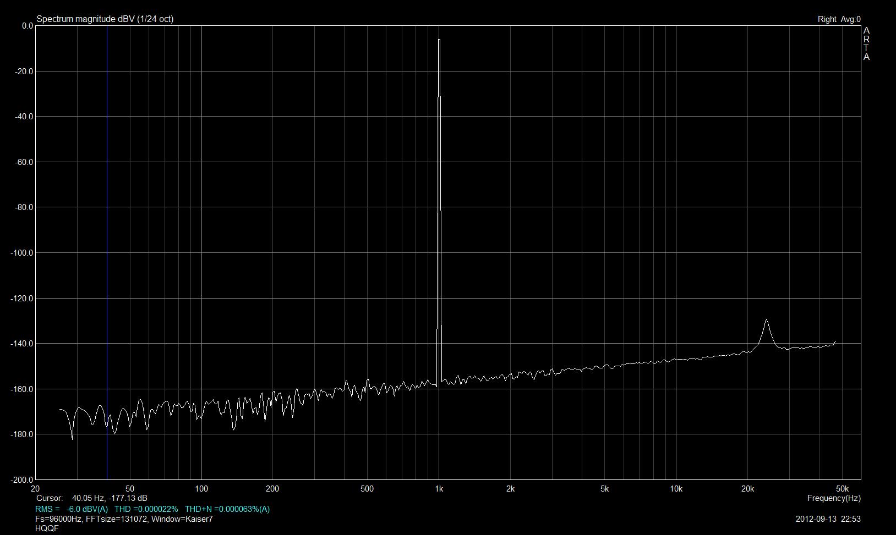Click the "-180.0" y-axis label
The width and height of the screenshot is (896, 535).
[x=23, y=434]
